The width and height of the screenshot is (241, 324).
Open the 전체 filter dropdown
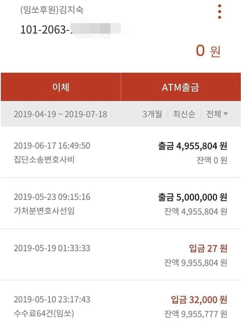click(x=217, y=114)
